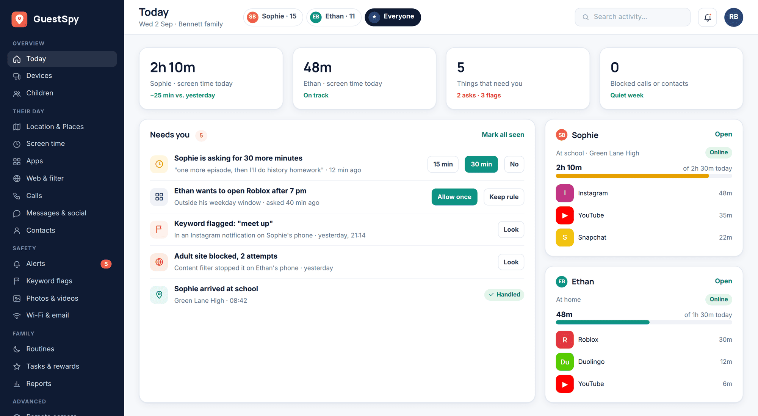Open Web & filter settings
Image resolution: width=758 pixels, height=416 pixels.
(x=62, y=178)
